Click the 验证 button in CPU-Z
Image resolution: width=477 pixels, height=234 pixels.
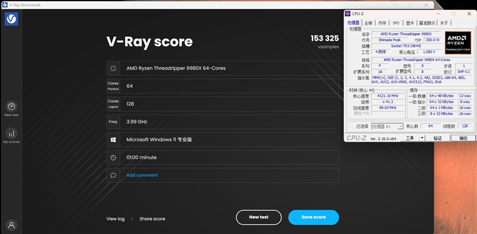(x=438, y=138)
